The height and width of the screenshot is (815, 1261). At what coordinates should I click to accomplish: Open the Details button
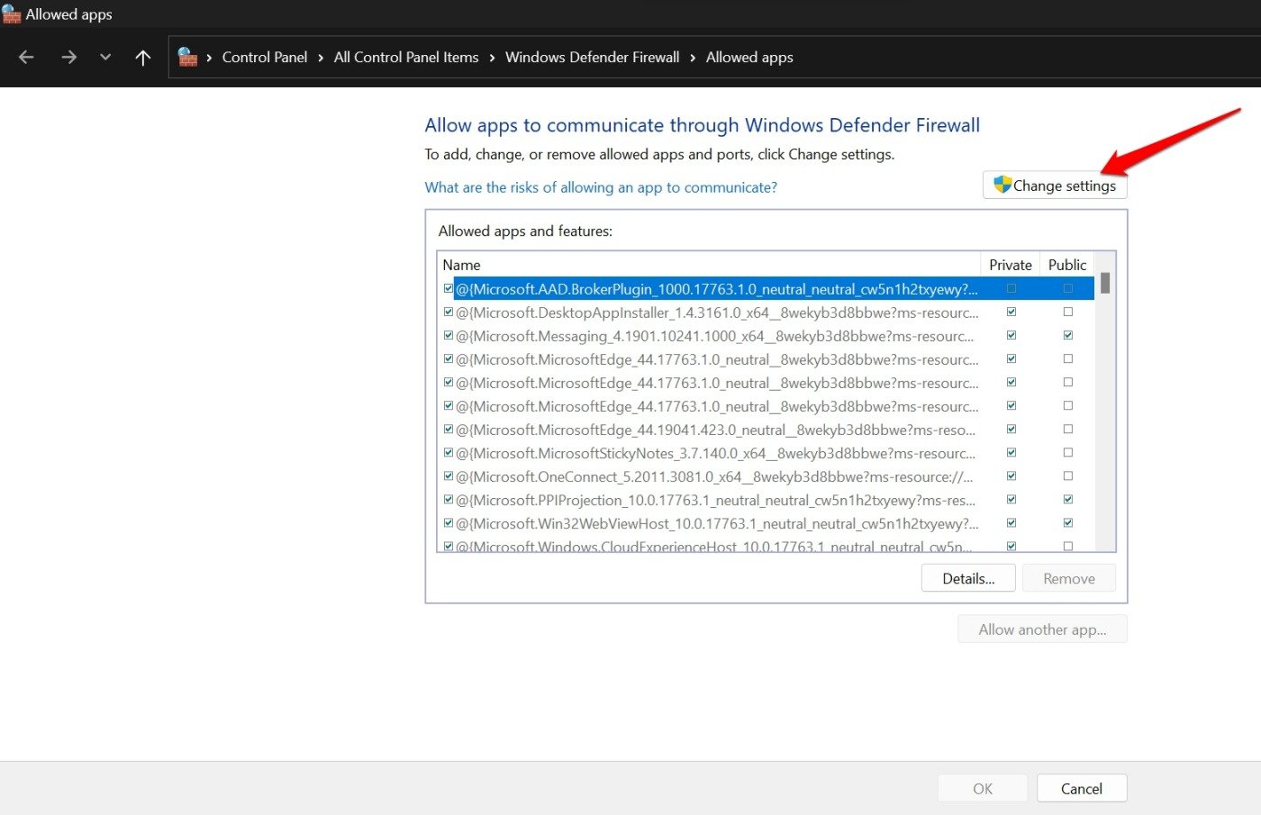coord(968,578)
